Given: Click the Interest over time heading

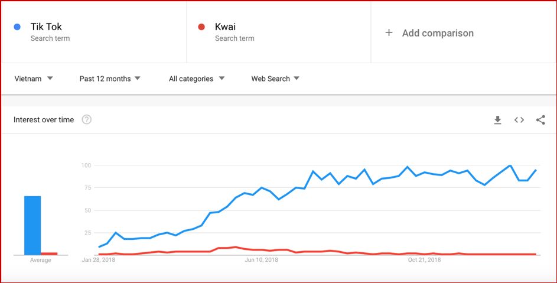Looking at the screenshot, I should pos(44,120).
